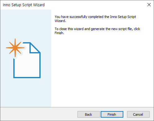
Task: Click the Finish button to generate script
Action: (x=112, y=114)
